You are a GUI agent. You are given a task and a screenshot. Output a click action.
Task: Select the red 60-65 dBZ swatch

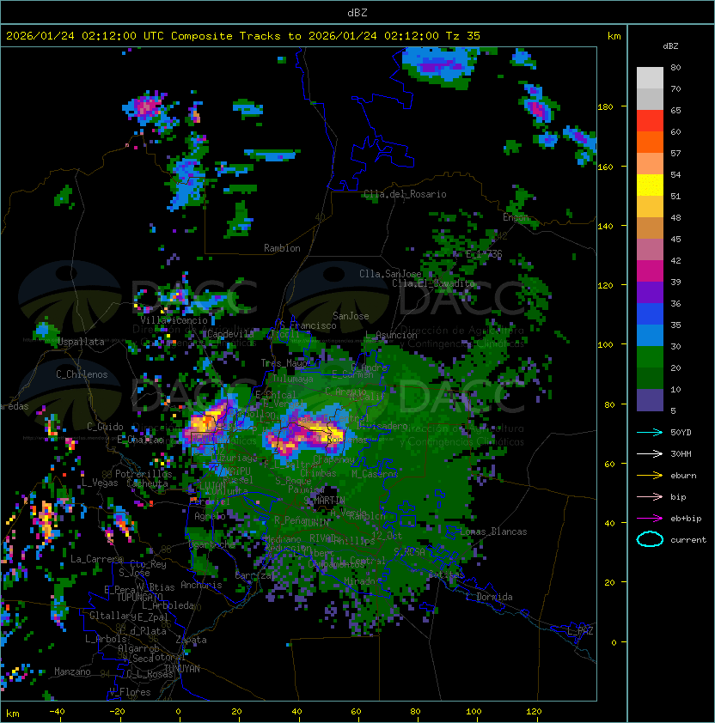(x=650, y=121)
